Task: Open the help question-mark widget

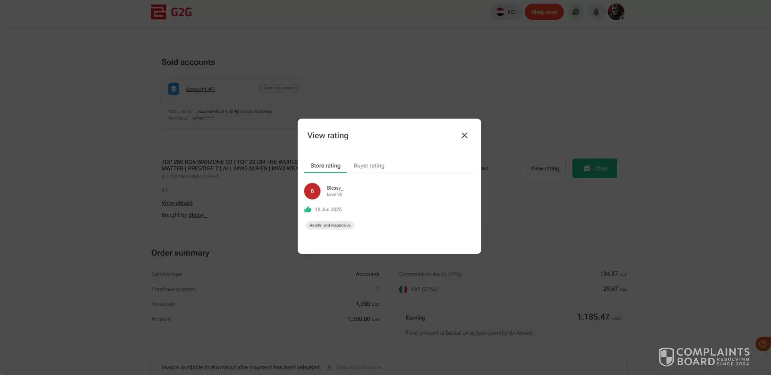Action: pos(763,344)
